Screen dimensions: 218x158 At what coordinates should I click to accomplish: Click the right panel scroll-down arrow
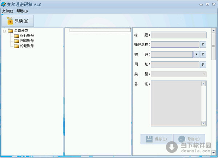coord(214,153)
